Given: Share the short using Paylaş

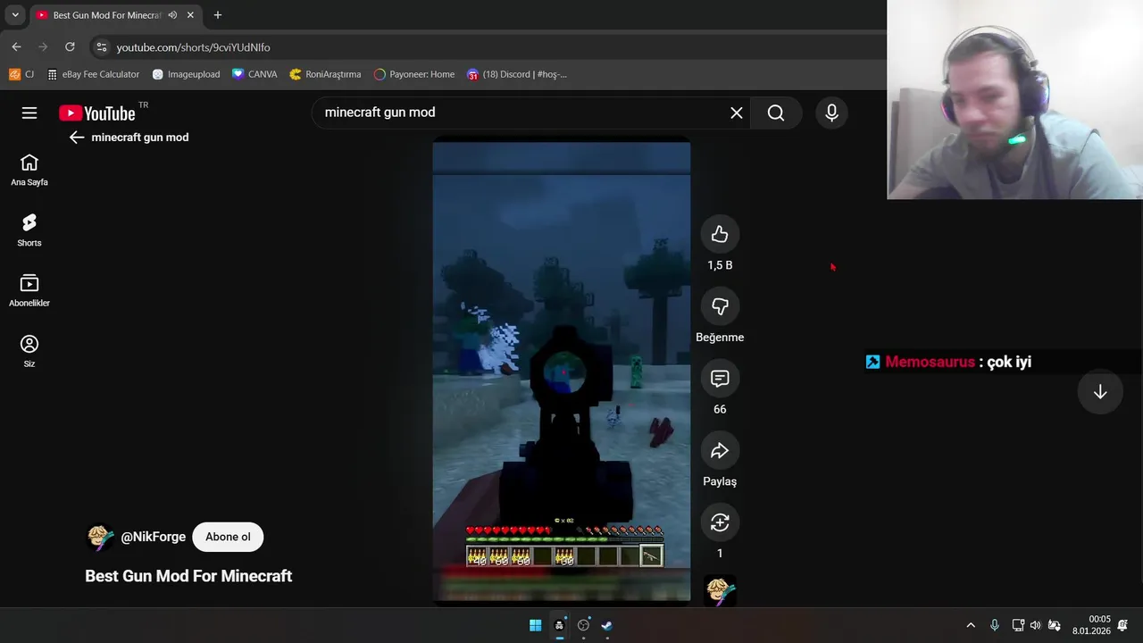Looking at the screenshot, I should pyautogui.click(x=720, y=451).
